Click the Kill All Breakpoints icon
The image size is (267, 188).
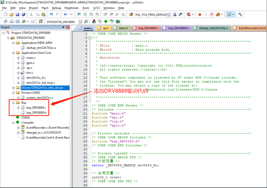pos(218,15)
